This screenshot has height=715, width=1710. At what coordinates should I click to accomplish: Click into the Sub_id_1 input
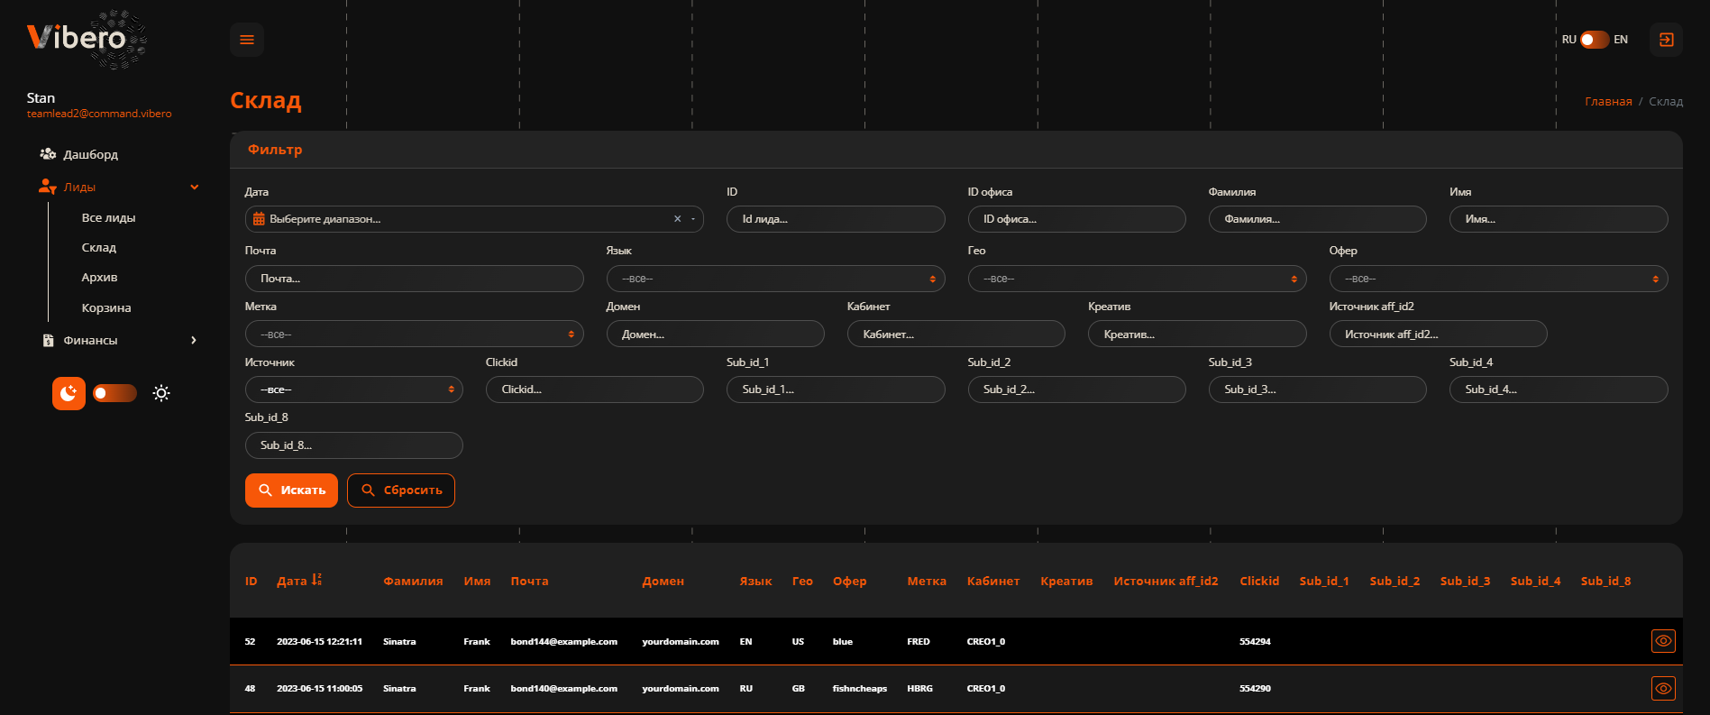pyautogui.click(x=836, y=390)
